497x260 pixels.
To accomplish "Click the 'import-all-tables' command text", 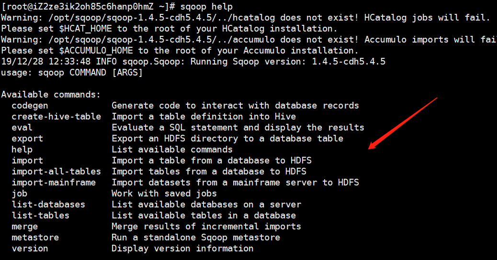I will (x=56, y=172).
